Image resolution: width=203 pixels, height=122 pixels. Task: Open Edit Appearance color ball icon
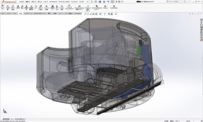click(109, 14)
